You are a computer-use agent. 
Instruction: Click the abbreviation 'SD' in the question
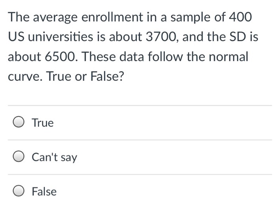pyautogui.click(x=236, y=37)
